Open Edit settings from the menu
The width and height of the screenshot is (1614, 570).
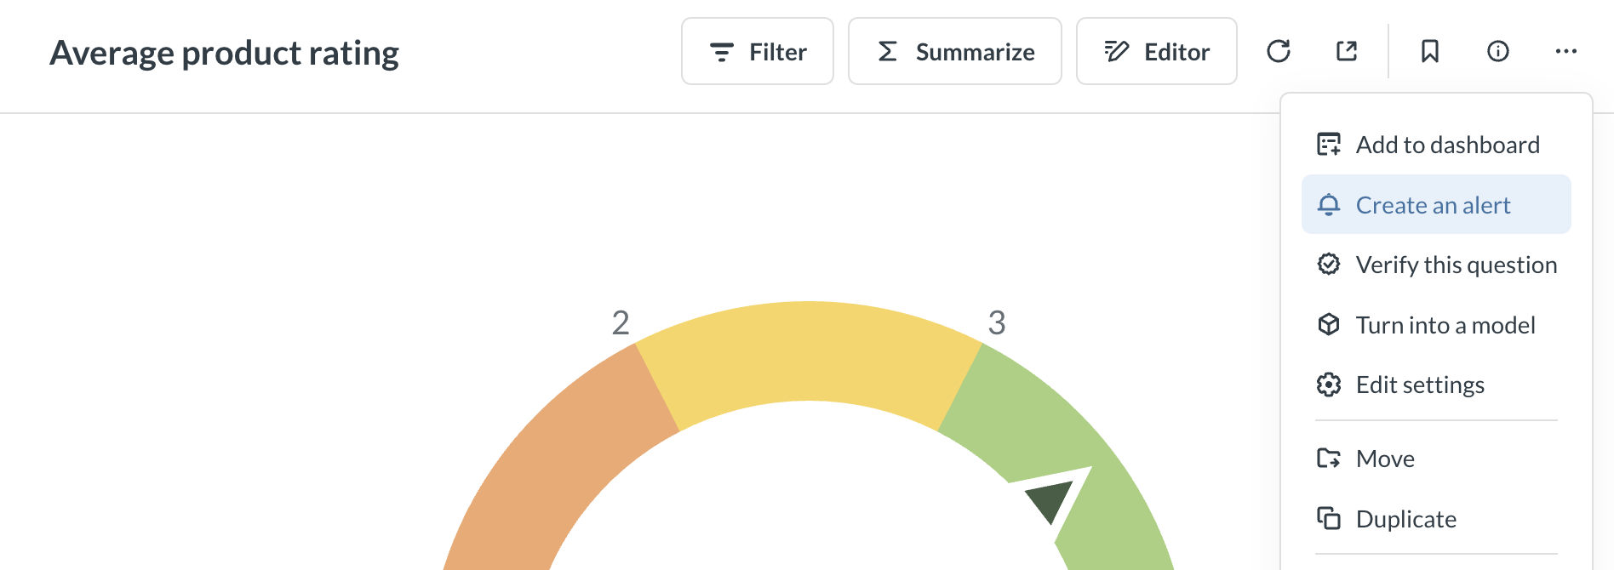tap(1420, 385)
